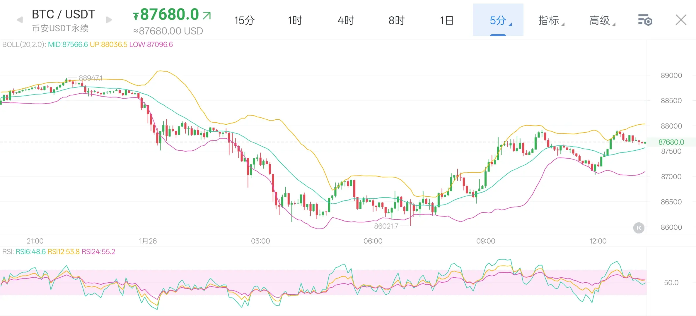
Task: Jump to latest candle with round K button
Action: [x=639, y=228]
